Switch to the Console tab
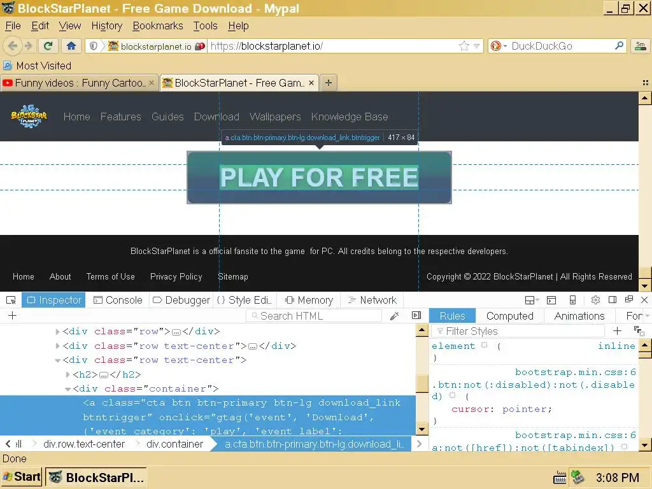Image resolution: width=652 pixels, height=489 pixels. pyautogui.click(x=118, y=301)
